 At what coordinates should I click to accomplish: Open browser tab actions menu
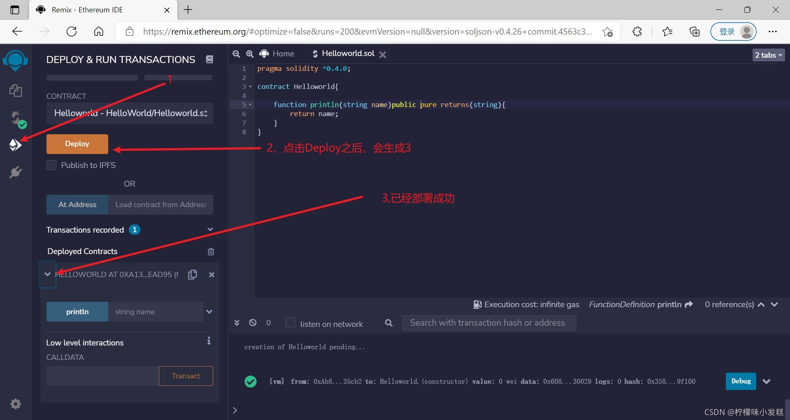click(x=15, y=10)
